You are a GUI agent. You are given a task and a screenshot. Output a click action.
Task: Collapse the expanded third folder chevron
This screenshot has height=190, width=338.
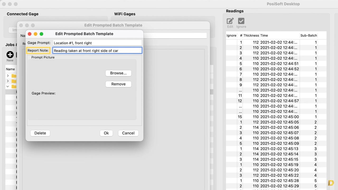8,87
